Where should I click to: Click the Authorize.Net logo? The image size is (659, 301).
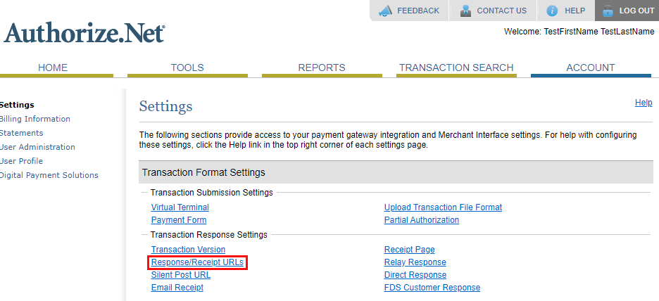[84, 33]
